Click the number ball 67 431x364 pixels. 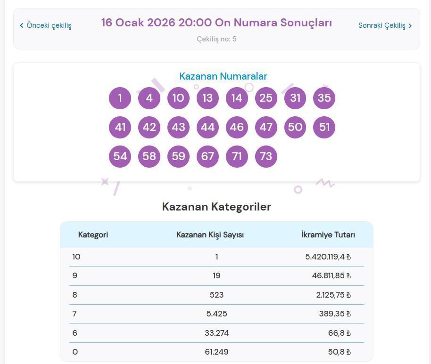pos(207,156)
